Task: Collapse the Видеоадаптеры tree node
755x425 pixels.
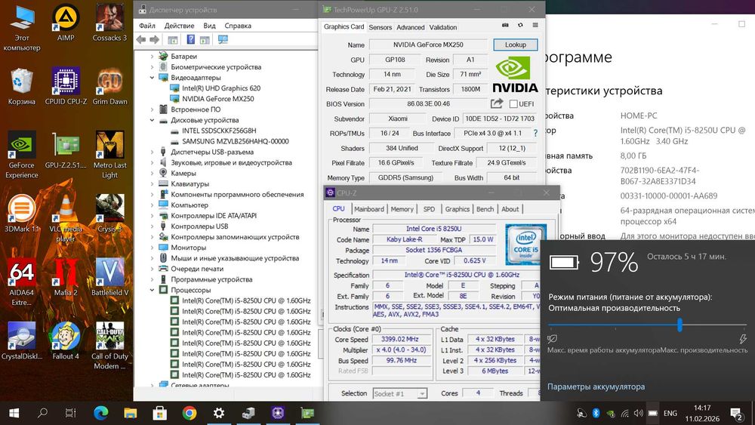Action: point(153,78)
